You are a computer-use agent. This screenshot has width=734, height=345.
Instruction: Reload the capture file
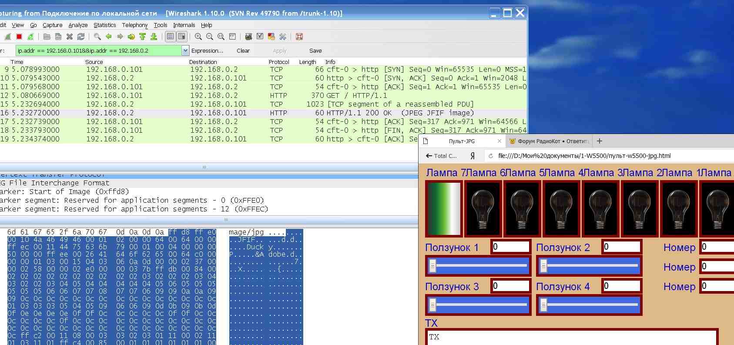(80, 37)
